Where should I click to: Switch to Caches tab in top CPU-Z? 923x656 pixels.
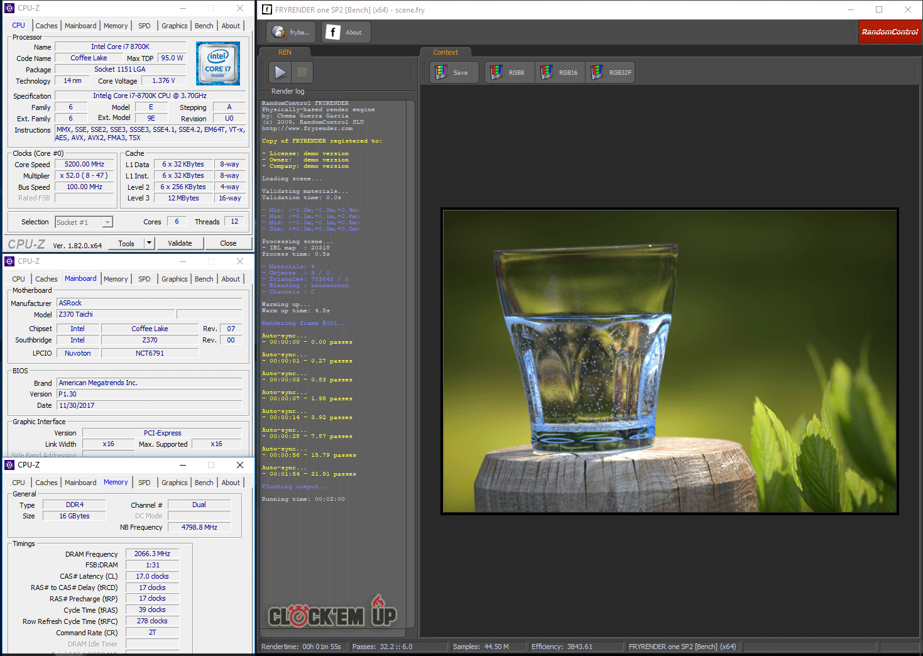click(46, 26)
